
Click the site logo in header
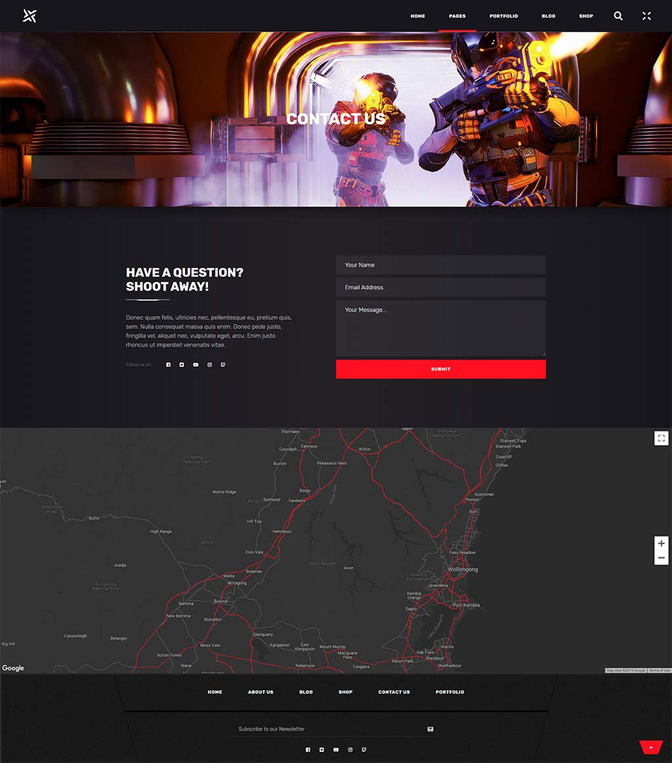30,16
